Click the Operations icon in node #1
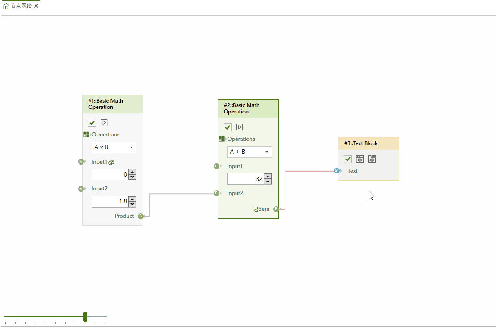Screen dimensions: 496x329 pyautogui.click(x=86, y=134)
